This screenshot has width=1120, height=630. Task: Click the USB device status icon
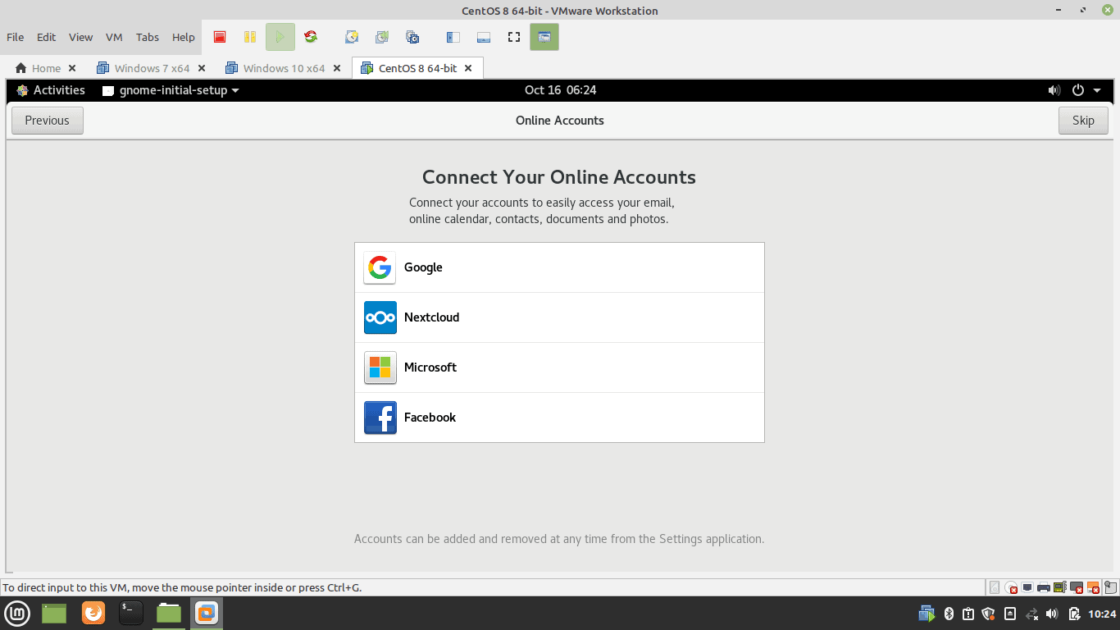[1094, 587]
